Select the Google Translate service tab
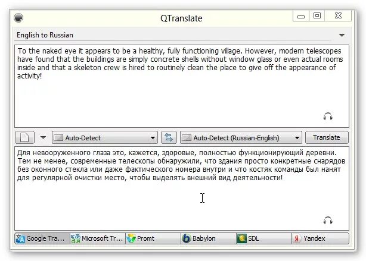366x261 pixels. 42,238
